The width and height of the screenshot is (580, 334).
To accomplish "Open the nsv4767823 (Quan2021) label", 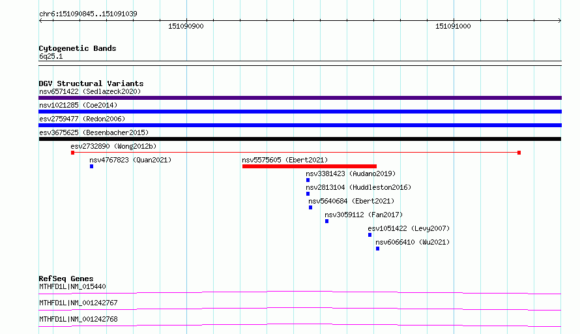I will pos(130,160).
